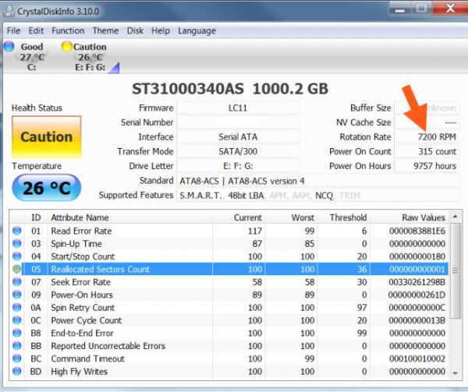Select the Spin Retry Count row
468x392 pixels.
click(x=229, y=308)
